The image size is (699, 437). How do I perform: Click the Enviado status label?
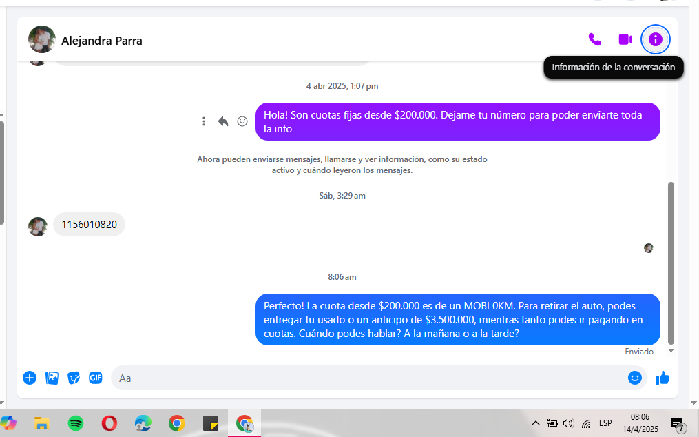tap(639, 352)
